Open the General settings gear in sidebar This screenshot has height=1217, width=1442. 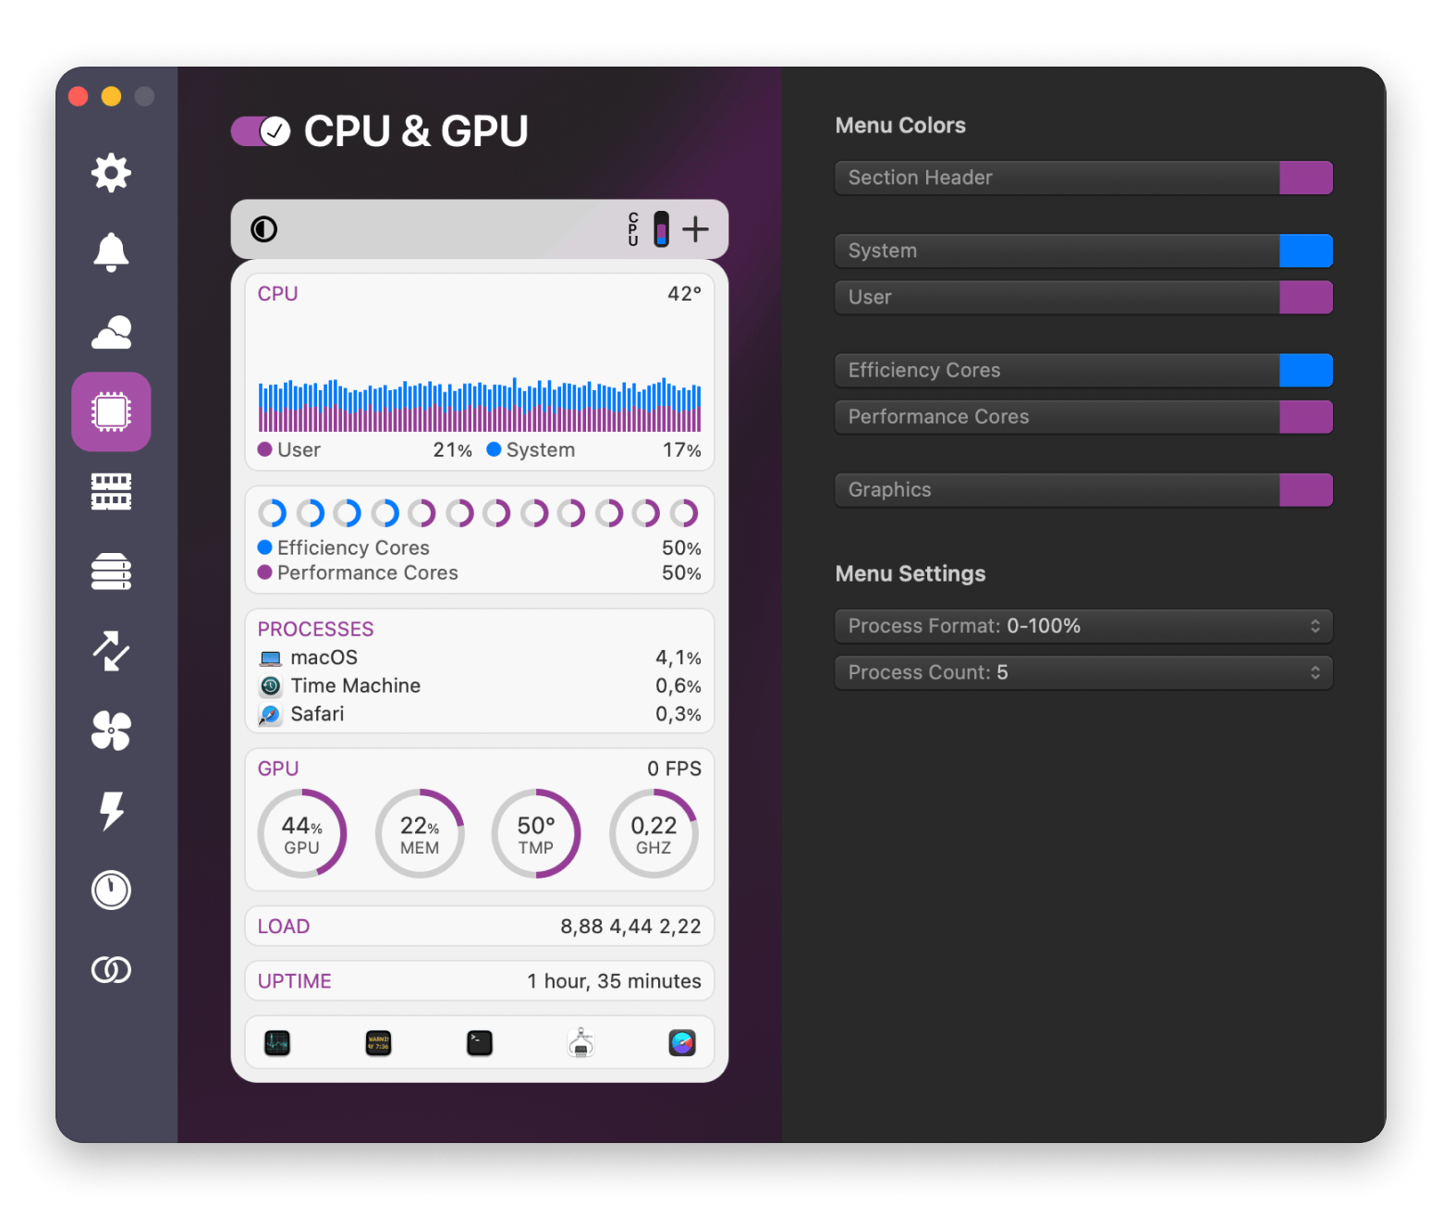[111, 173]
